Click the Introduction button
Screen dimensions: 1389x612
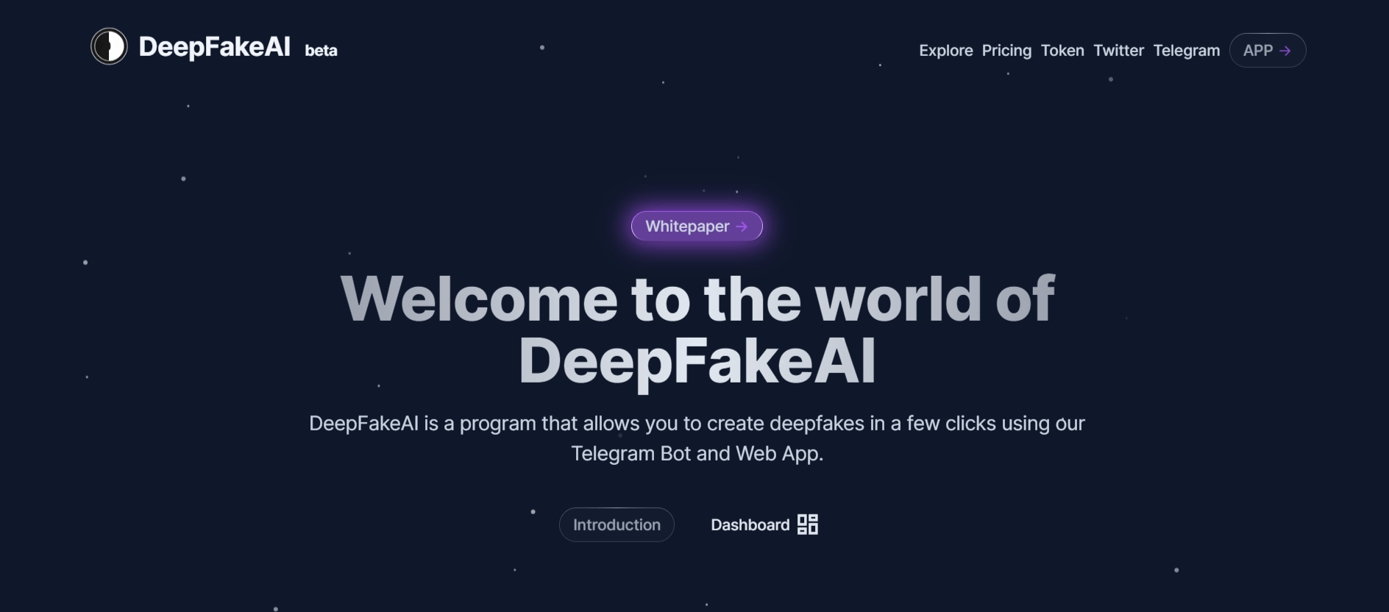617,524
